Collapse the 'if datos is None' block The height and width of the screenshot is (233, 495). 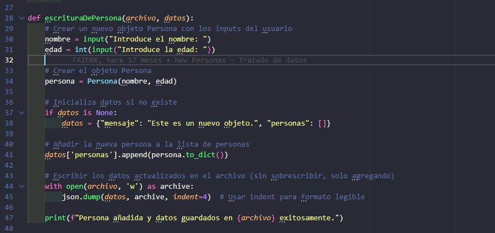[22, 113]
